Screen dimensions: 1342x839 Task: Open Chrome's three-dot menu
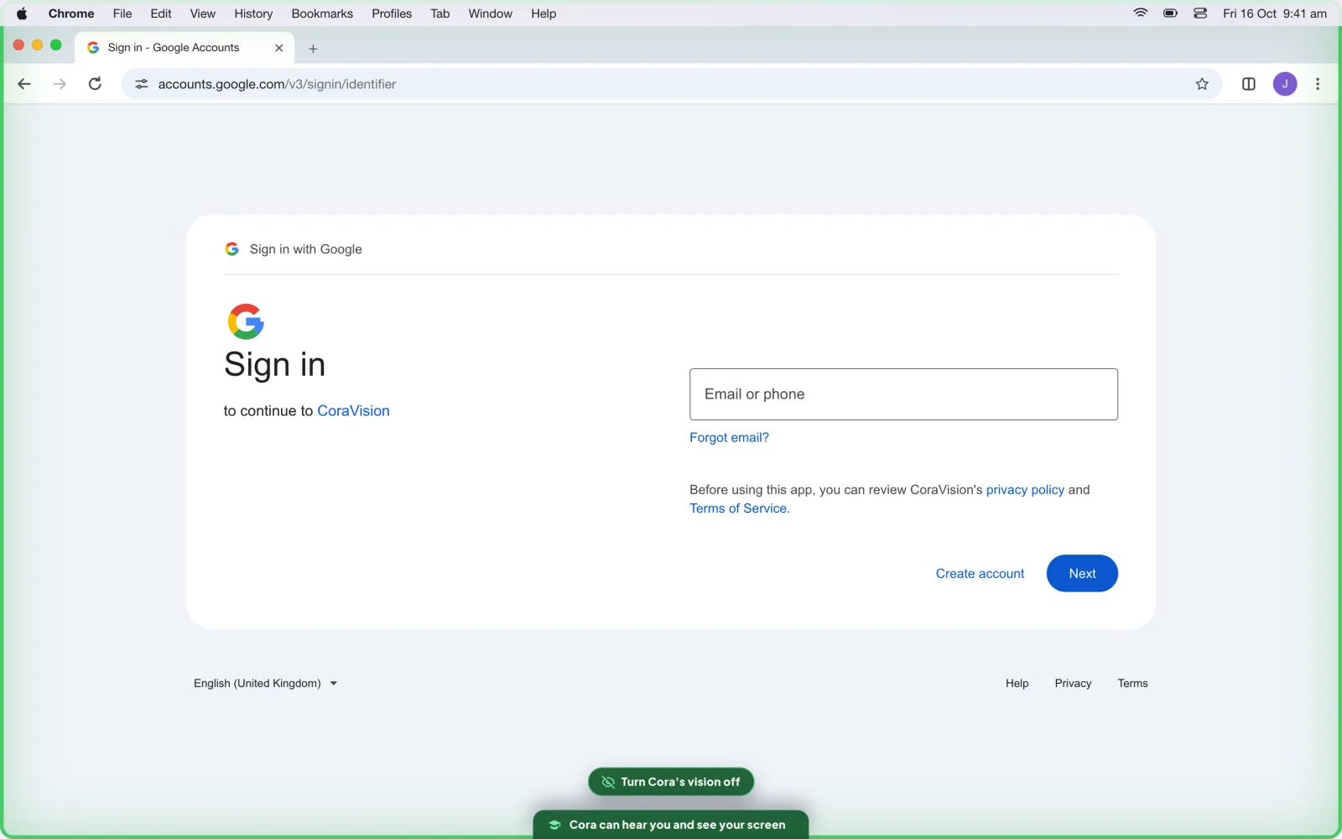point(1318,84)
